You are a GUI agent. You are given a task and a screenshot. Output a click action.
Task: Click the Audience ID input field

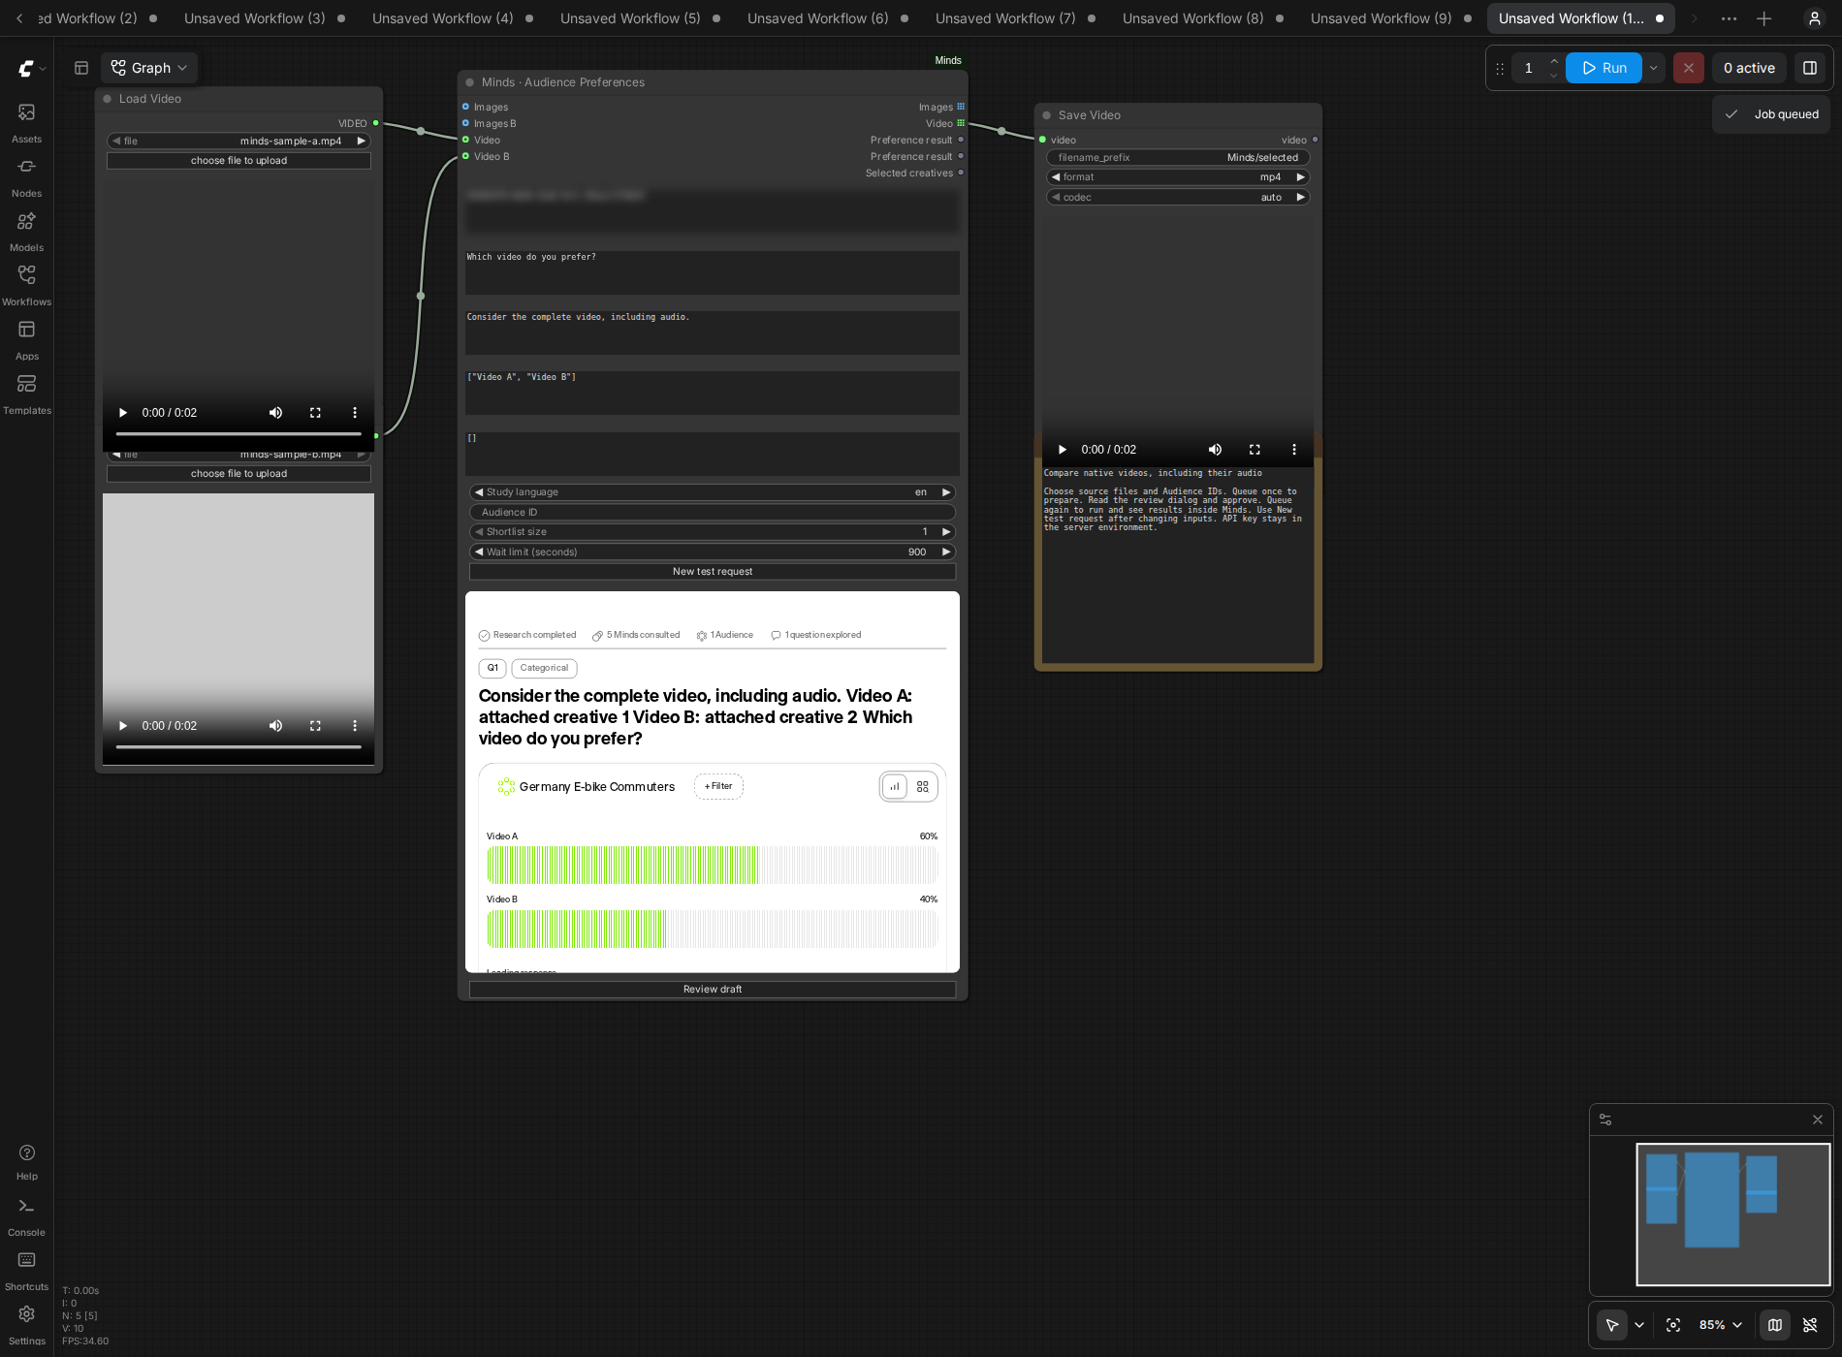click(x=713, y=513)
